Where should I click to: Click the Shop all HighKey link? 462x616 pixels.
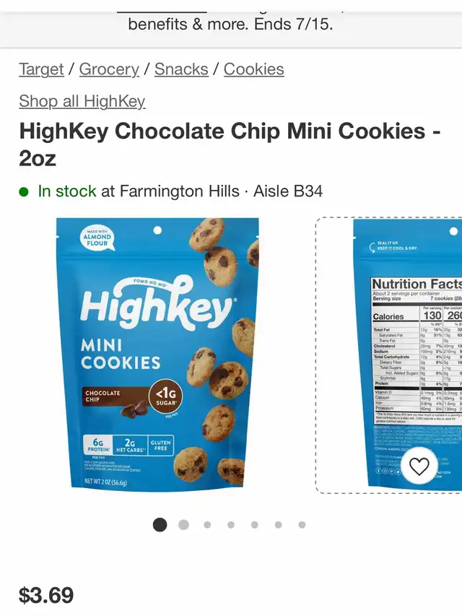82,101
